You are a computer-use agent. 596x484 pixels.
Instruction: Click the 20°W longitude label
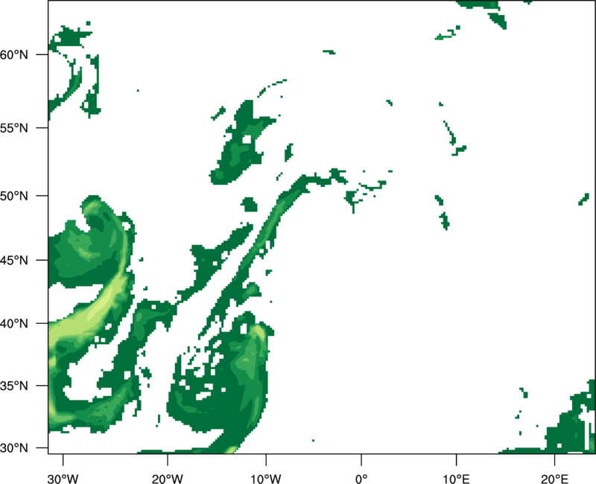click(168, 479)
